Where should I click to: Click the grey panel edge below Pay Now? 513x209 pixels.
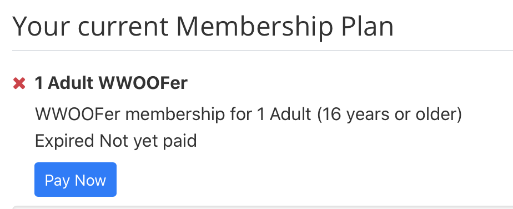click(263, 207)
